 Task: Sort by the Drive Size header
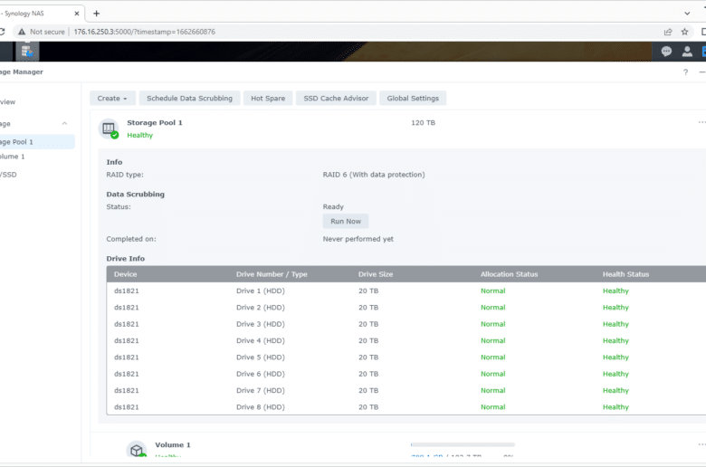click(x=376, y=274)
